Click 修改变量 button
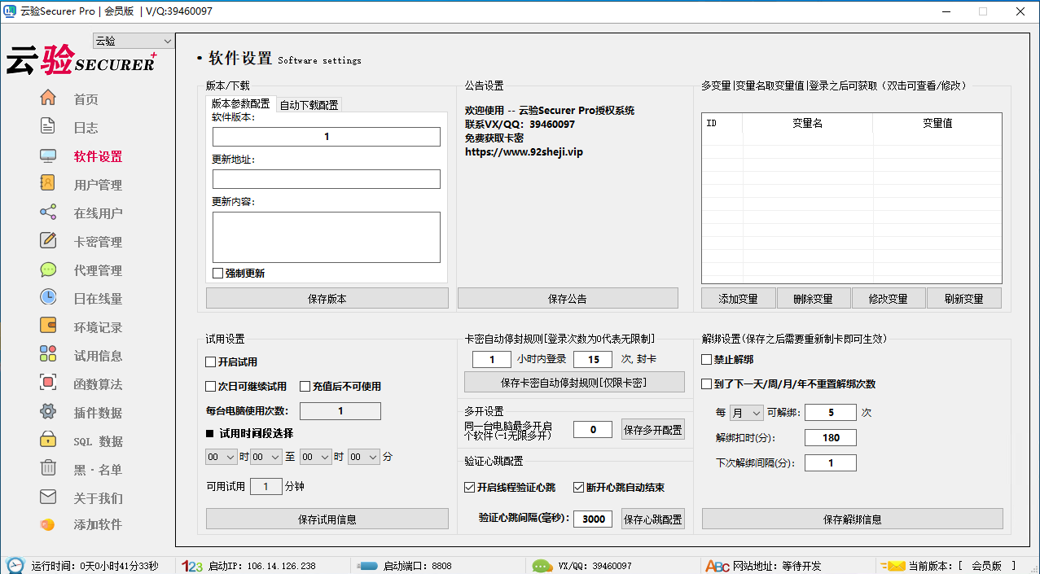 click(x=889, y=298)
